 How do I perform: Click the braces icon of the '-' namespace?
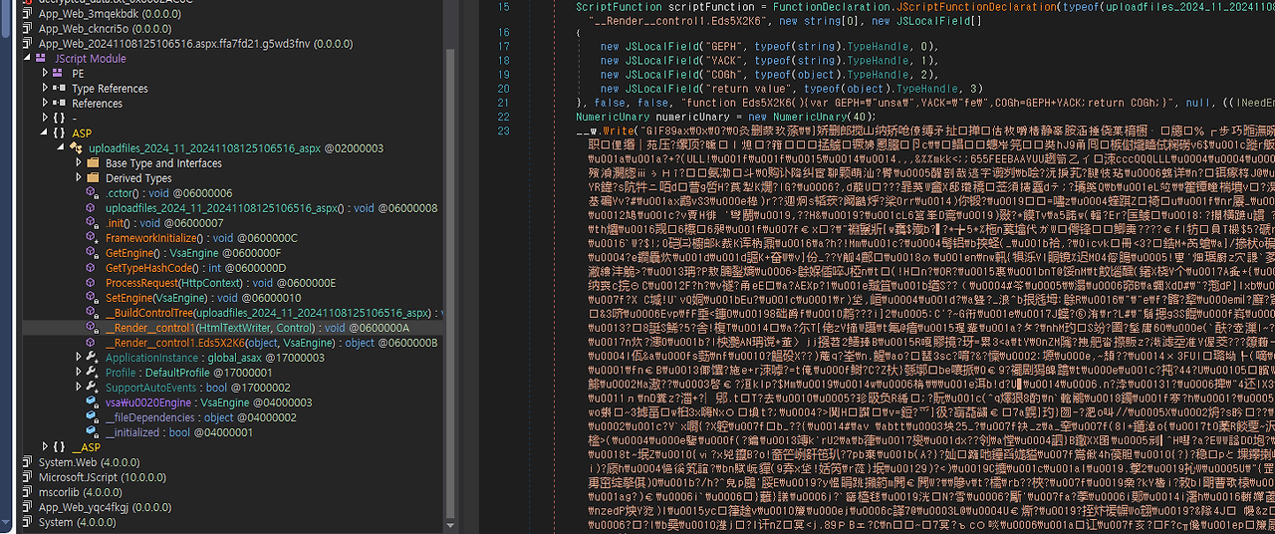coord(61,119)
